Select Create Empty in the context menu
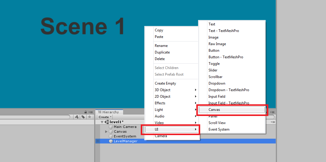This screenshot has height=162, width=326. click(x=165, y=83)
